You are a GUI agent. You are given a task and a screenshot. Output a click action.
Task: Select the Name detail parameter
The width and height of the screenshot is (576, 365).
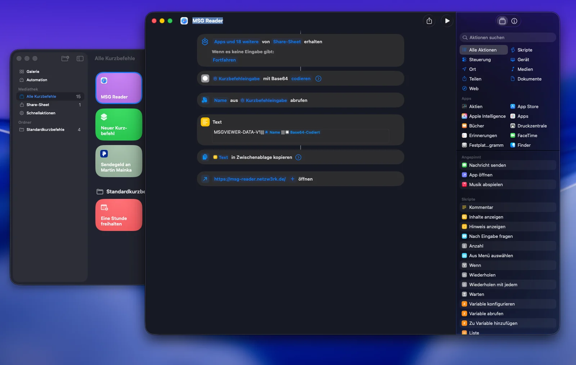pyautogui.click(x=220, y=100)
